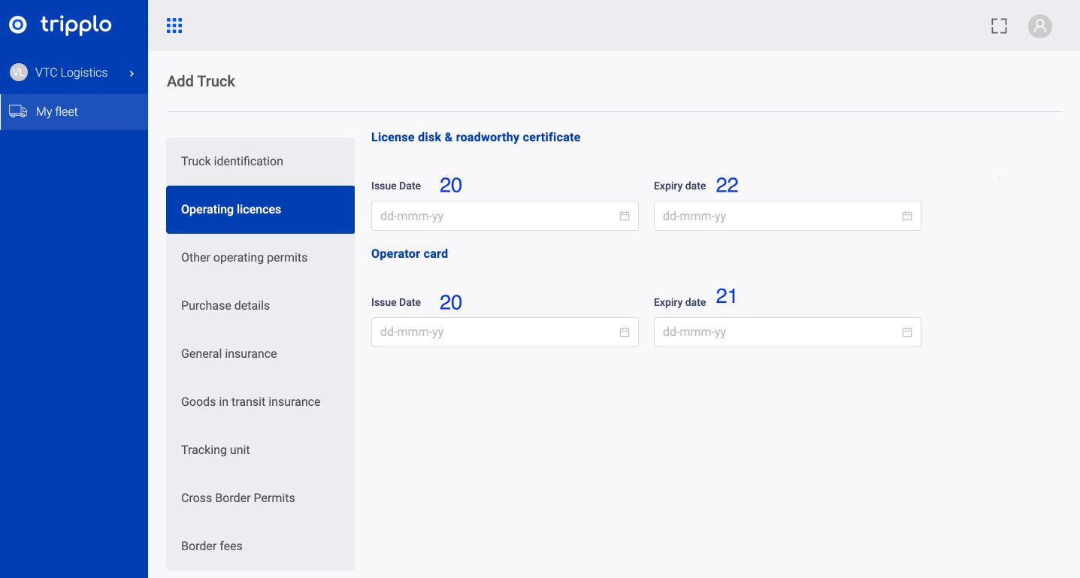Click the tripplo logo
Image resolution: width=1080 pixels, height=578 pixels.
pyautogui.click(x=60, y=25)
